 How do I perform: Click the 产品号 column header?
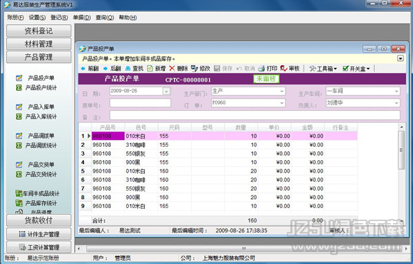pos(108,127)
